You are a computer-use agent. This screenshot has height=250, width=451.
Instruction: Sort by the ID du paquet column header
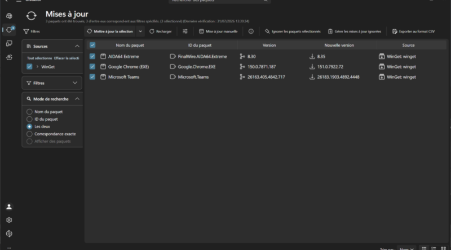pyautogui.click(x=200, y=45)
